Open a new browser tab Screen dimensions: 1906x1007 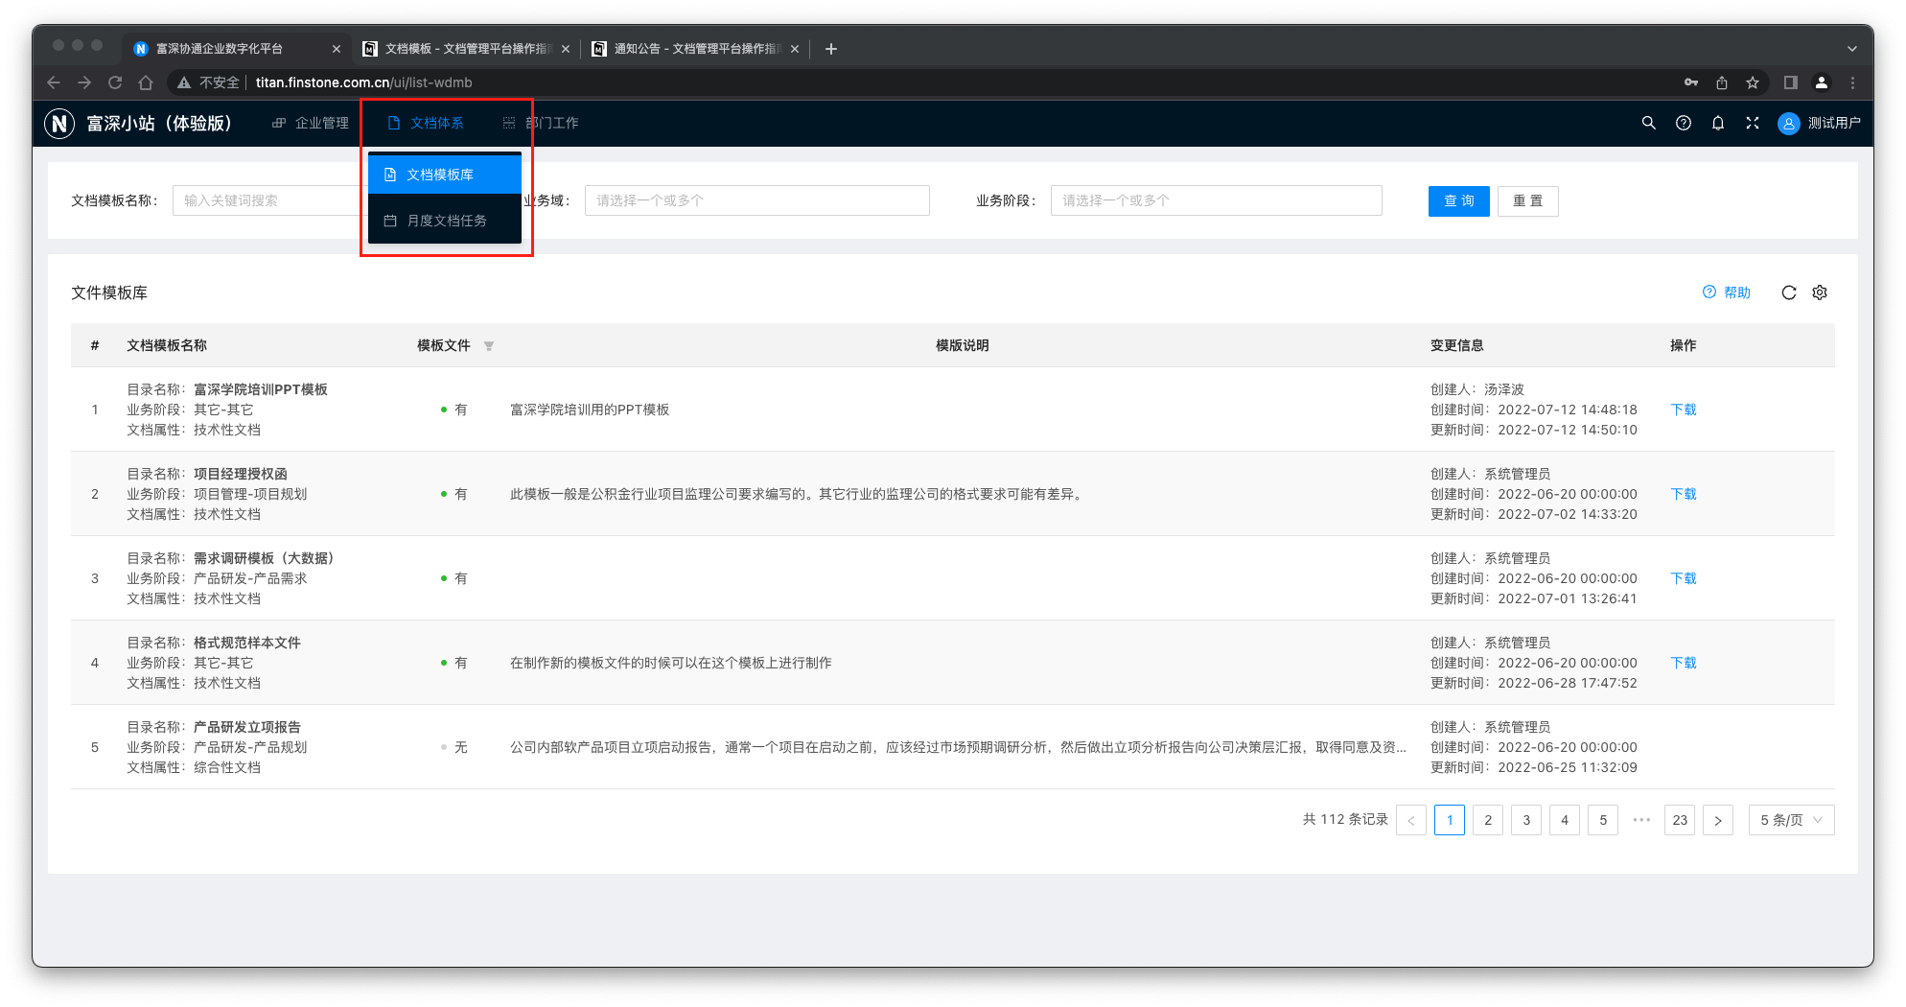point(831,49)
